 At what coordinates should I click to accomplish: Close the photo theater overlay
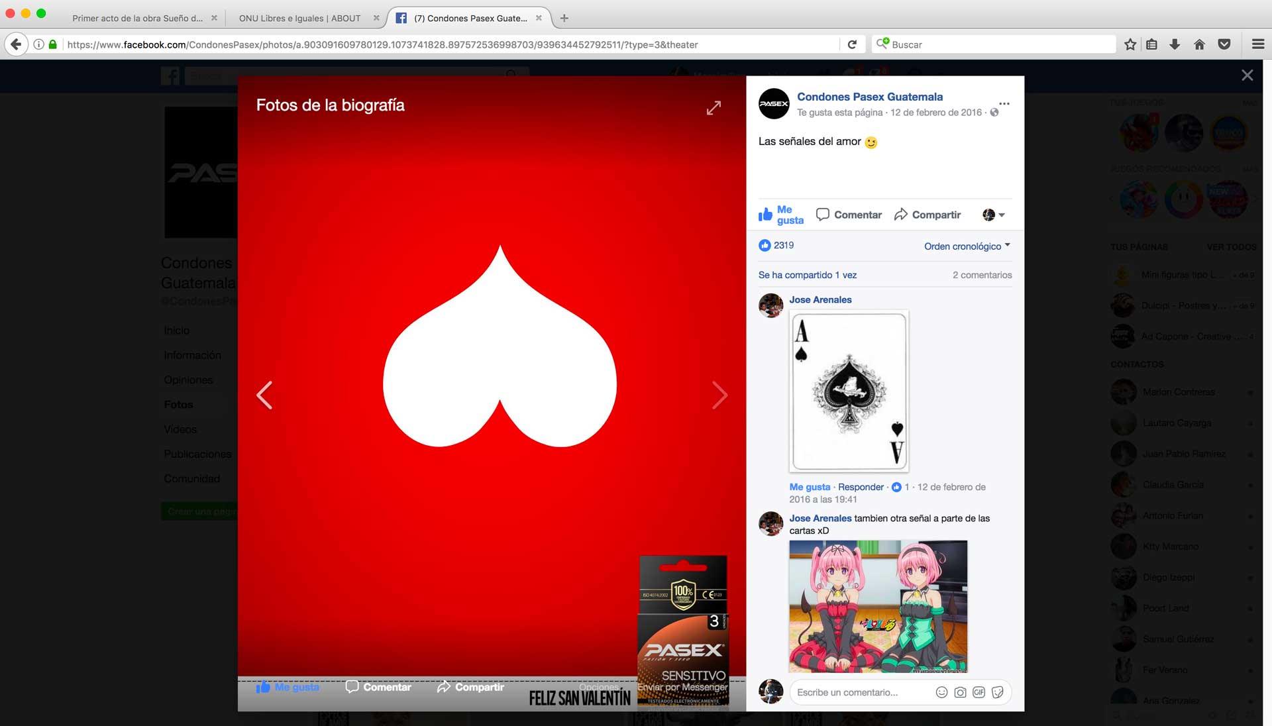[1247, 76]
